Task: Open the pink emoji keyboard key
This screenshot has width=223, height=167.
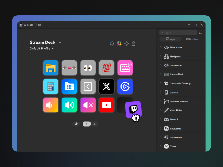Action: [x=125, y=68]
